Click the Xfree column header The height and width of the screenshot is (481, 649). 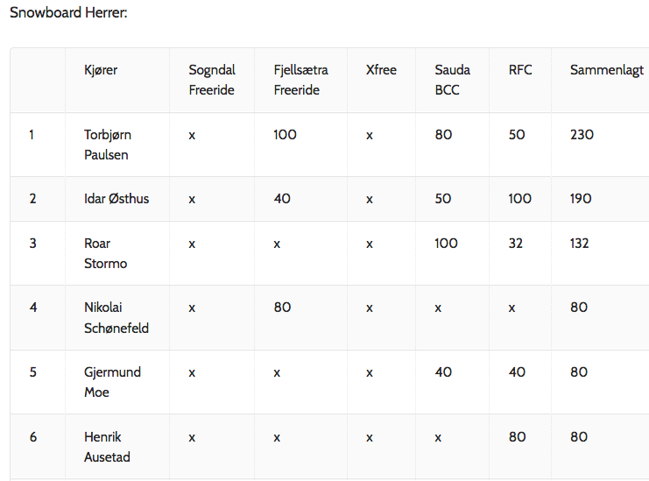click(381, 70)
